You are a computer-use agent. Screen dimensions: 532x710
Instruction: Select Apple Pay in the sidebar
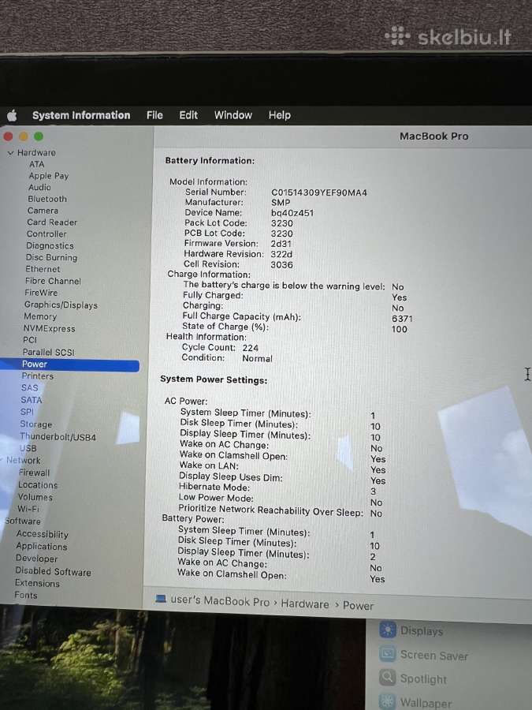tap(48, 176)
